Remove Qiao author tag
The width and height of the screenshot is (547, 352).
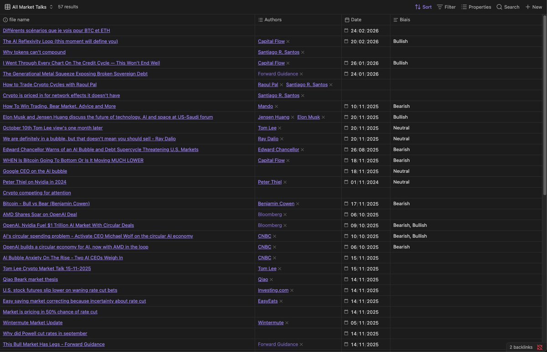pyautogui.click(x=271, y=280)
